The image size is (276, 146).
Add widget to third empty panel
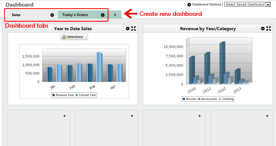(200, 116)
